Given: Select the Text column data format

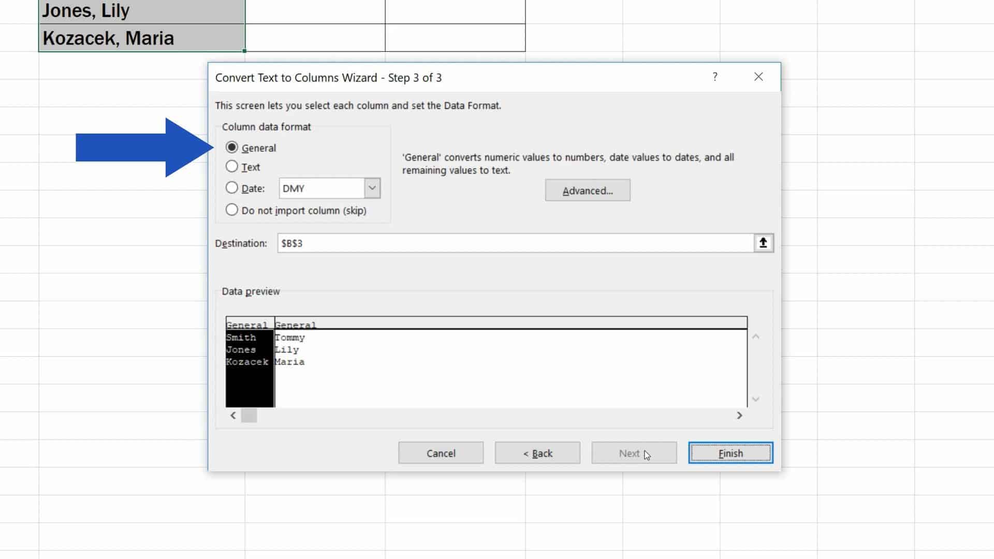Looking at the screenshot, I should point(231,167).
